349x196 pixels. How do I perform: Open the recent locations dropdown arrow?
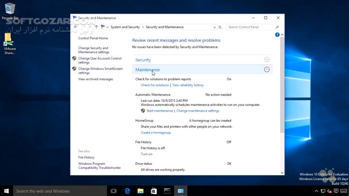tap(90, 27)
